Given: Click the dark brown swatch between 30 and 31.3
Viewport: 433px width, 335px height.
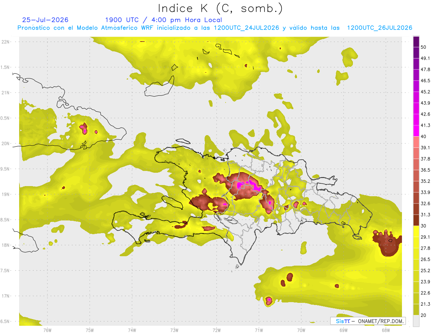Looking at the screenshot, I should click(x=416, y=220).
